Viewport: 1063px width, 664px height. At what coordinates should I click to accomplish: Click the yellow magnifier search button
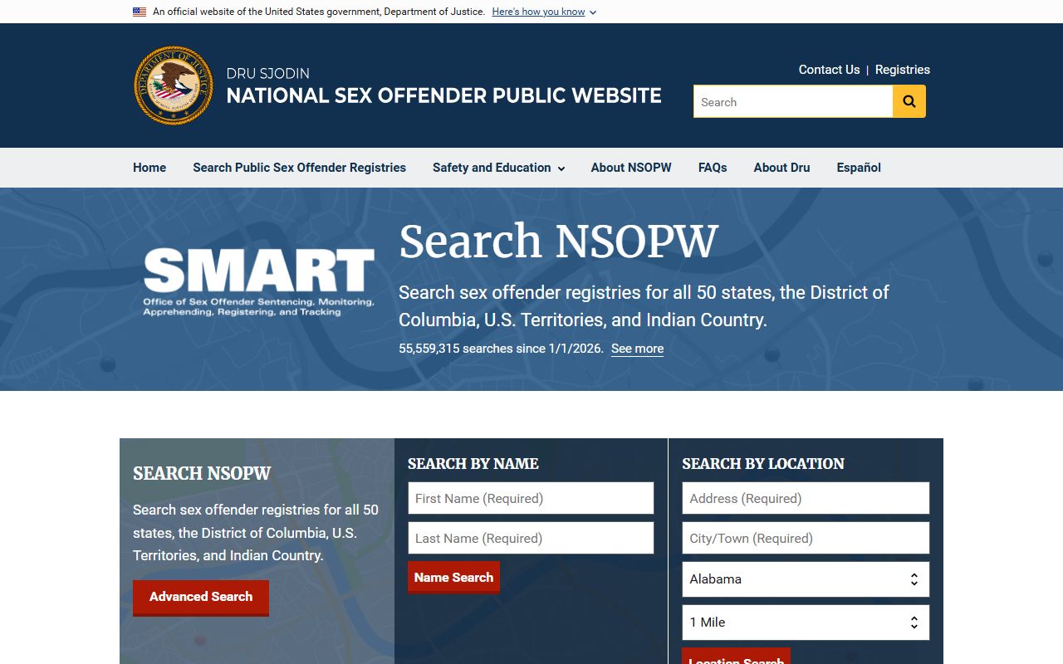tap(909, 102)
